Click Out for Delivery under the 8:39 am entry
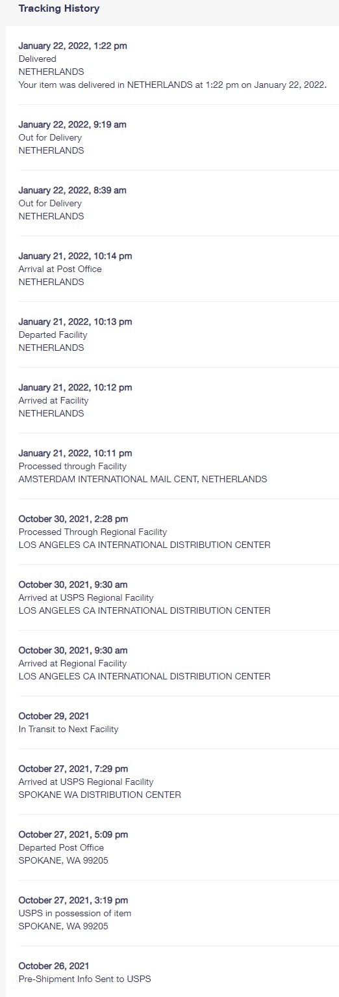The height and width of the screenshot is (997, 339). pos(50,203)
